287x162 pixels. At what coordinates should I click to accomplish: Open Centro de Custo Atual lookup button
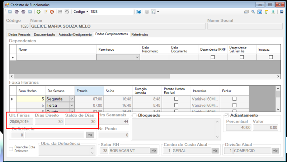[x=215, y=151]
